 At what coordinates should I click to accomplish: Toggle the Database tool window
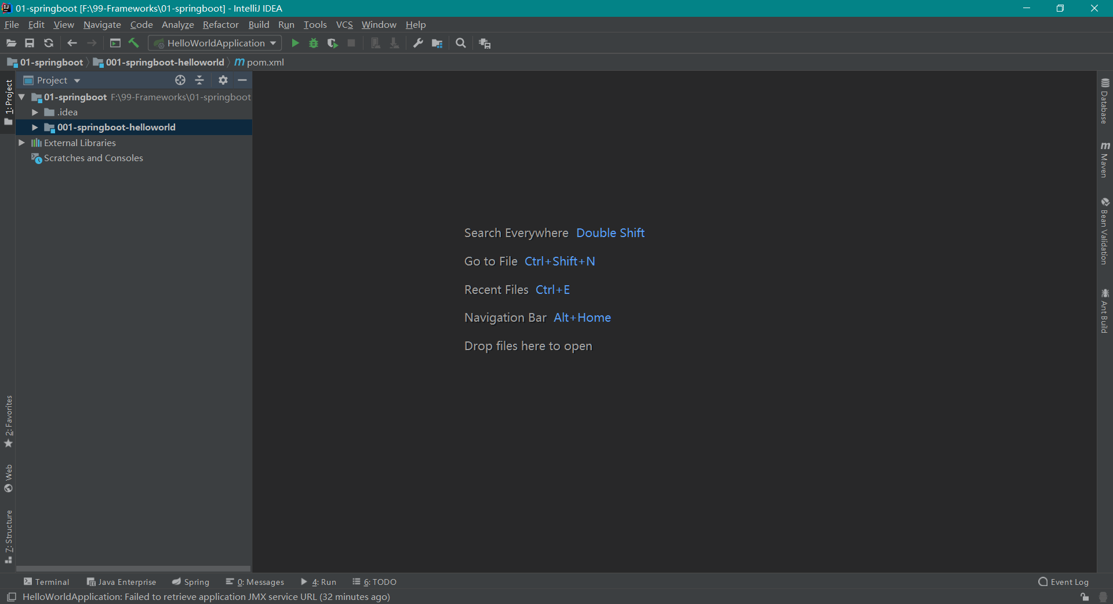coord(1105,101)
